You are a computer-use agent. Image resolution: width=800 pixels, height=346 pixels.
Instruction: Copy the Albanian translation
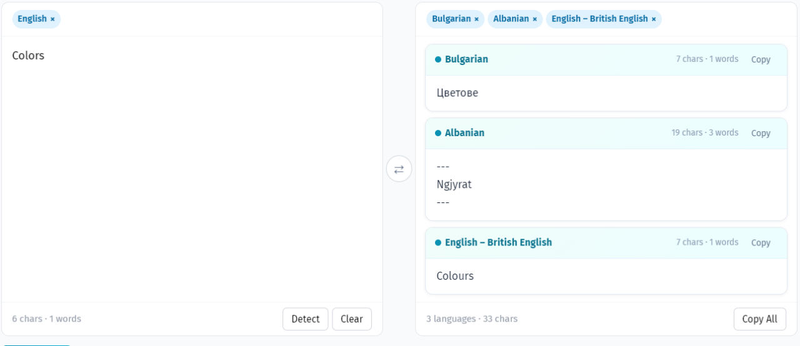pyautogui.click(x=761, y=133)
